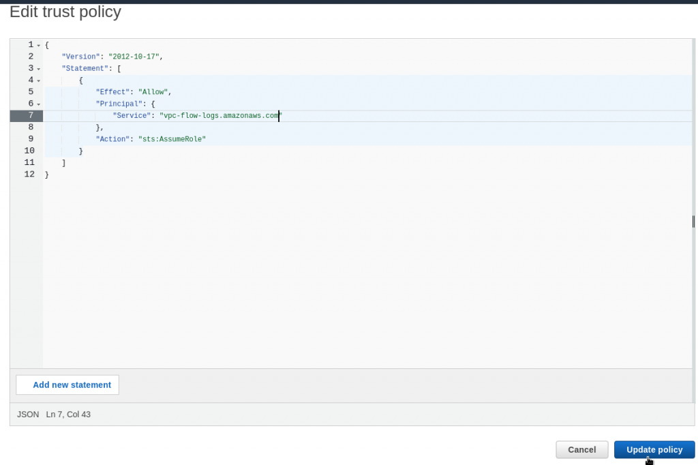Screen dimensions: 698x465
Task: Collapse the JSON block on line 1
Action: 38,44
